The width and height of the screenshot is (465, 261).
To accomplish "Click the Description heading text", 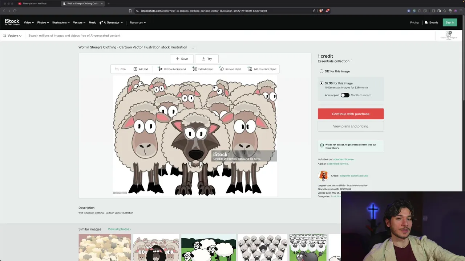I will (x=86, y=208).
